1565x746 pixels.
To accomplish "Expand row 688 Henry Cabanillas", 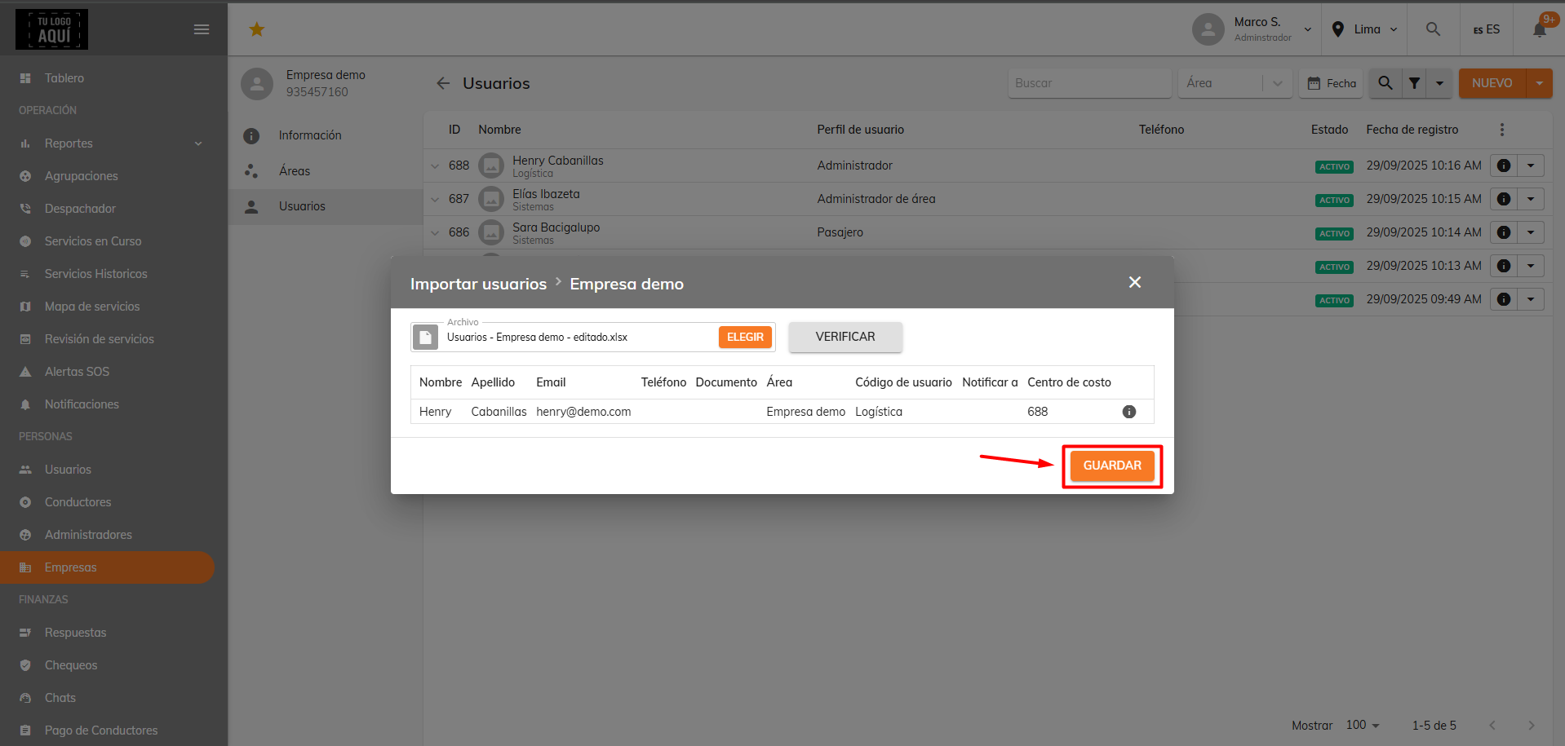I will [435, 166].
